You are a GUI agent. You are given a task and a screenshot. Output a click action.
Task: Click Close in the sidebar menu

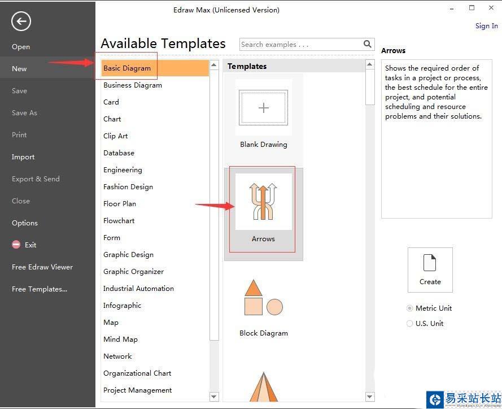click(x=21, y=201)
